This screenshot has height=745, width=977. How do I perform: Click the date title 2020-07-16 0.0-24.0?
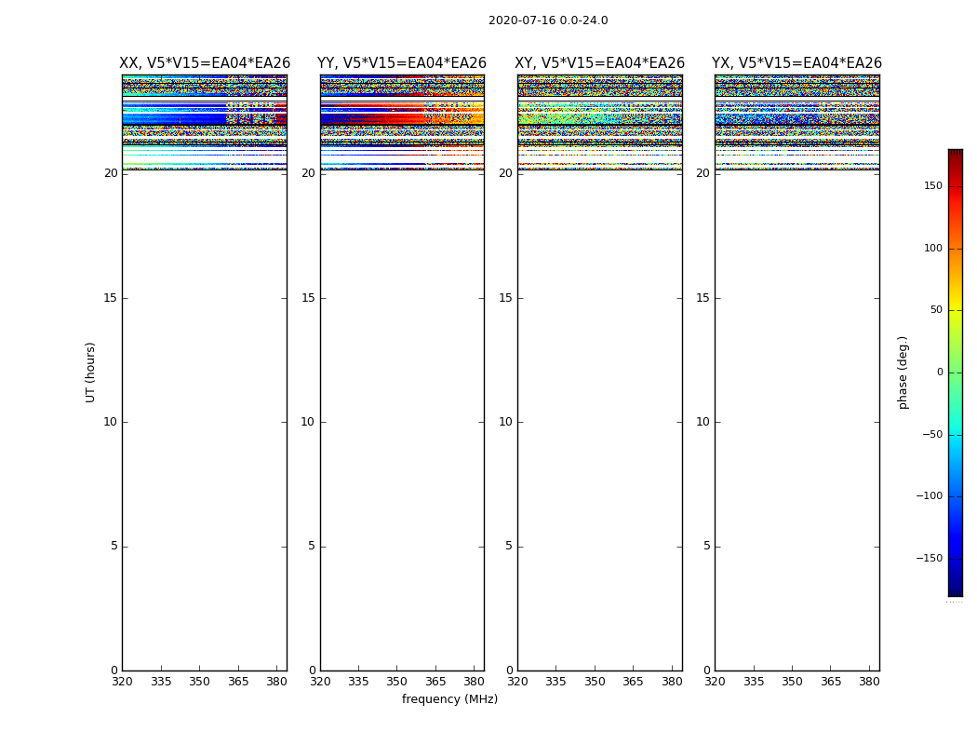click(548, 20)
